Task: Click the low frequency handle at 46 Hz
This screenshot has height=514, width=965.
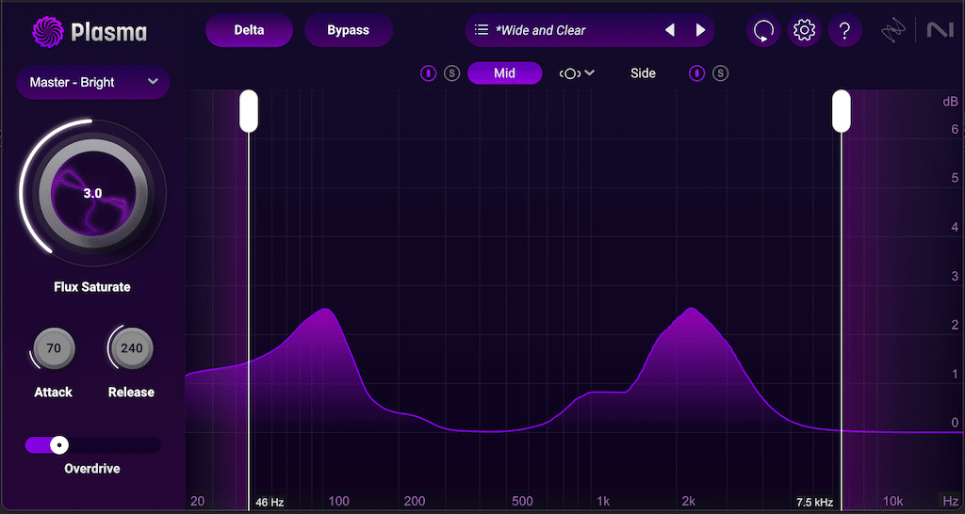Action: click(x=249, y=111)
